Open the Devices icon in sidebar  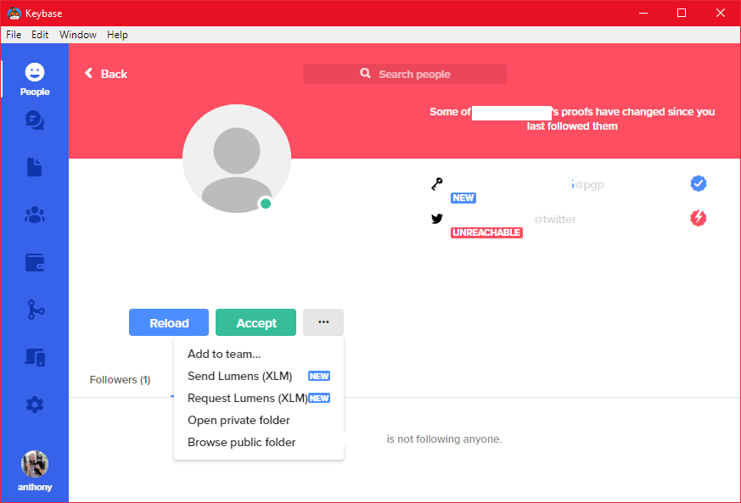point(35,358)
